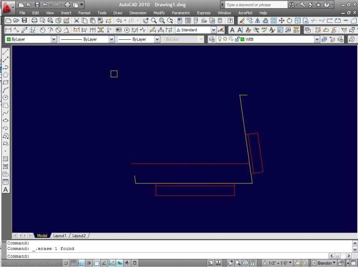Click the command window scroll up arrow
The image size is (358, 267).
pos(355,243)
